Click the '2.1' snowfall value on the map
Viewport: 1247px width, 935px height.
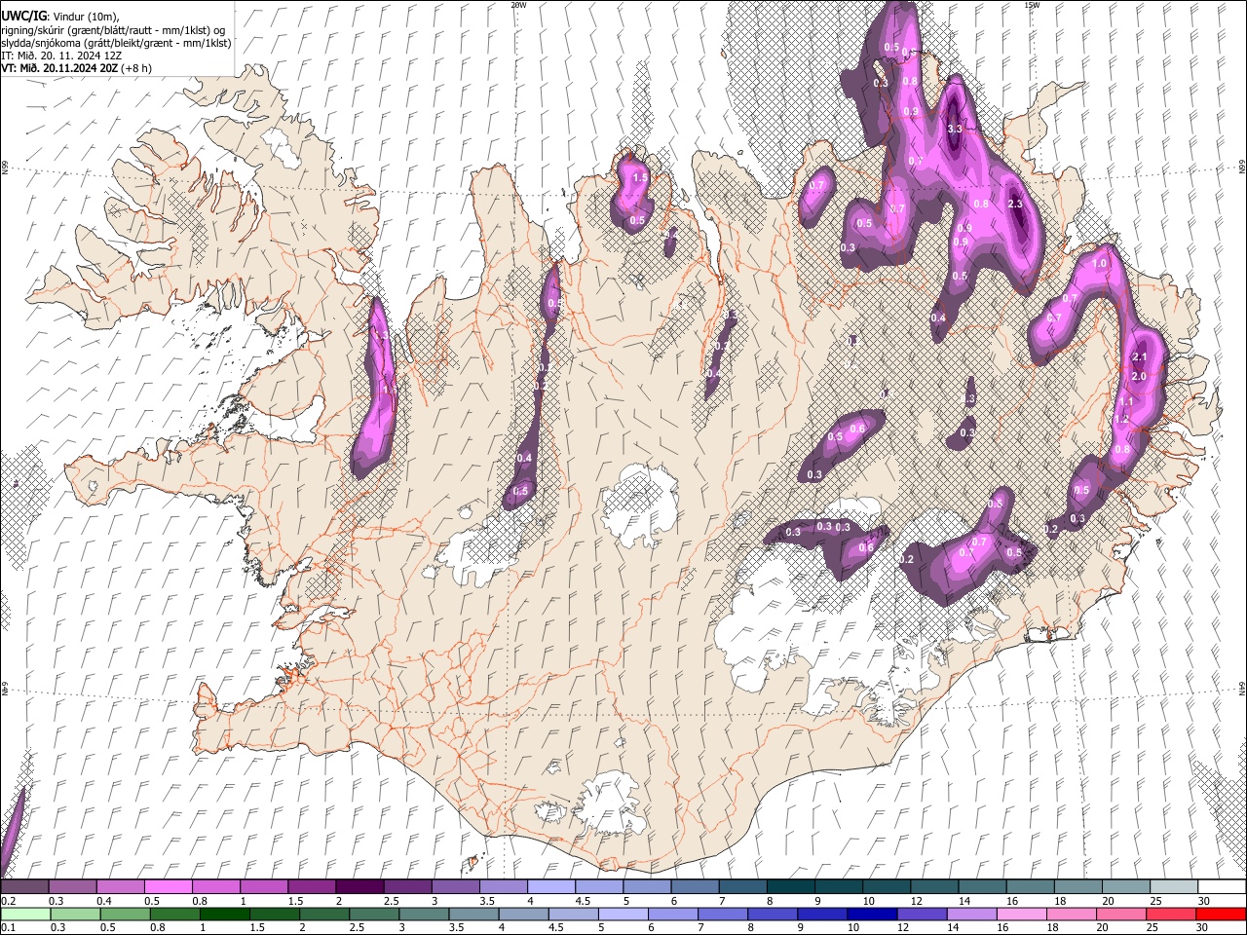[1140, 357]
